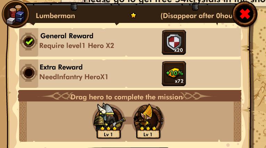The height and width of the screenshot is (148, 266).
Task: Click the three stars under elf hero
Action: 148,129
